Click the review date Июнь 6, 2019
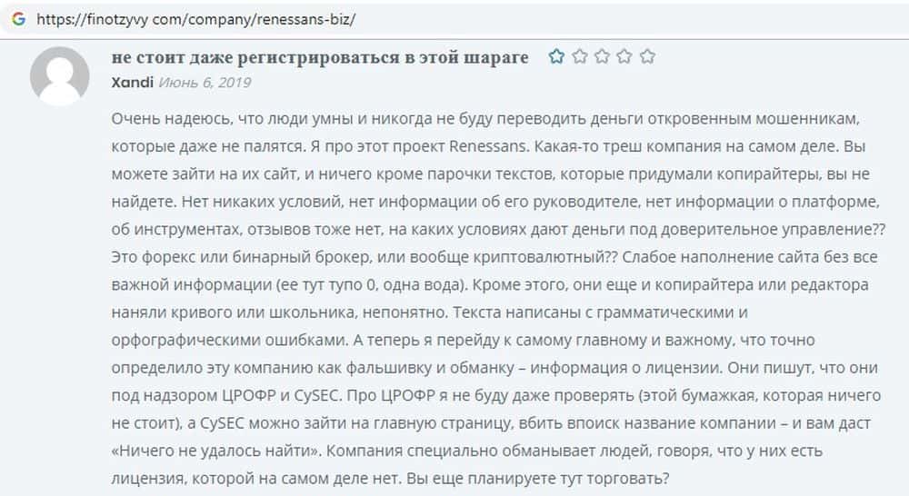The height and width of the screenshot is (496, 909). point(205,82)
